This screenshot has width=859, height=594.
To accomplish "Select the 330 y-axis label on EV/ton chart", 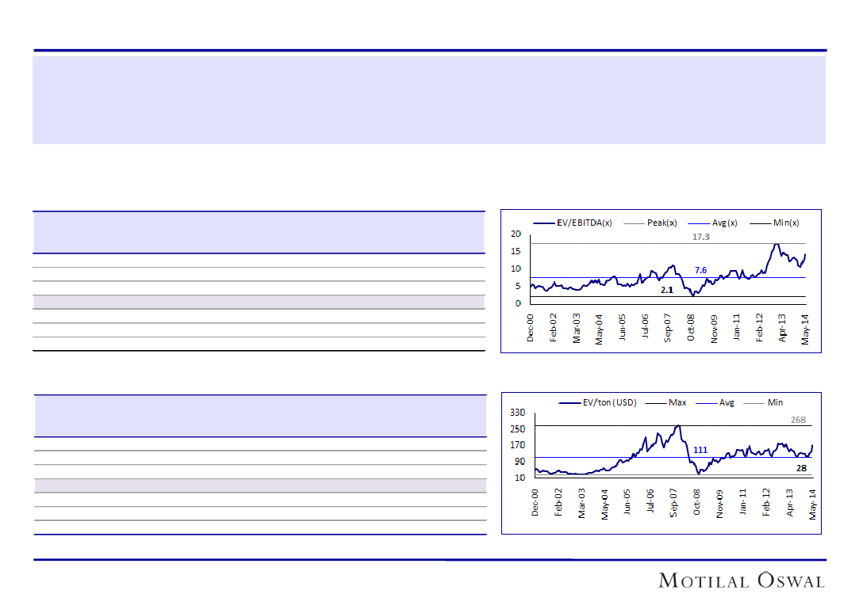I will coord(518,413).
